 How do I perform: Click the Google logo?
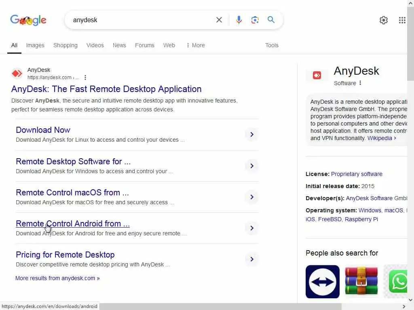coord(28,20)
